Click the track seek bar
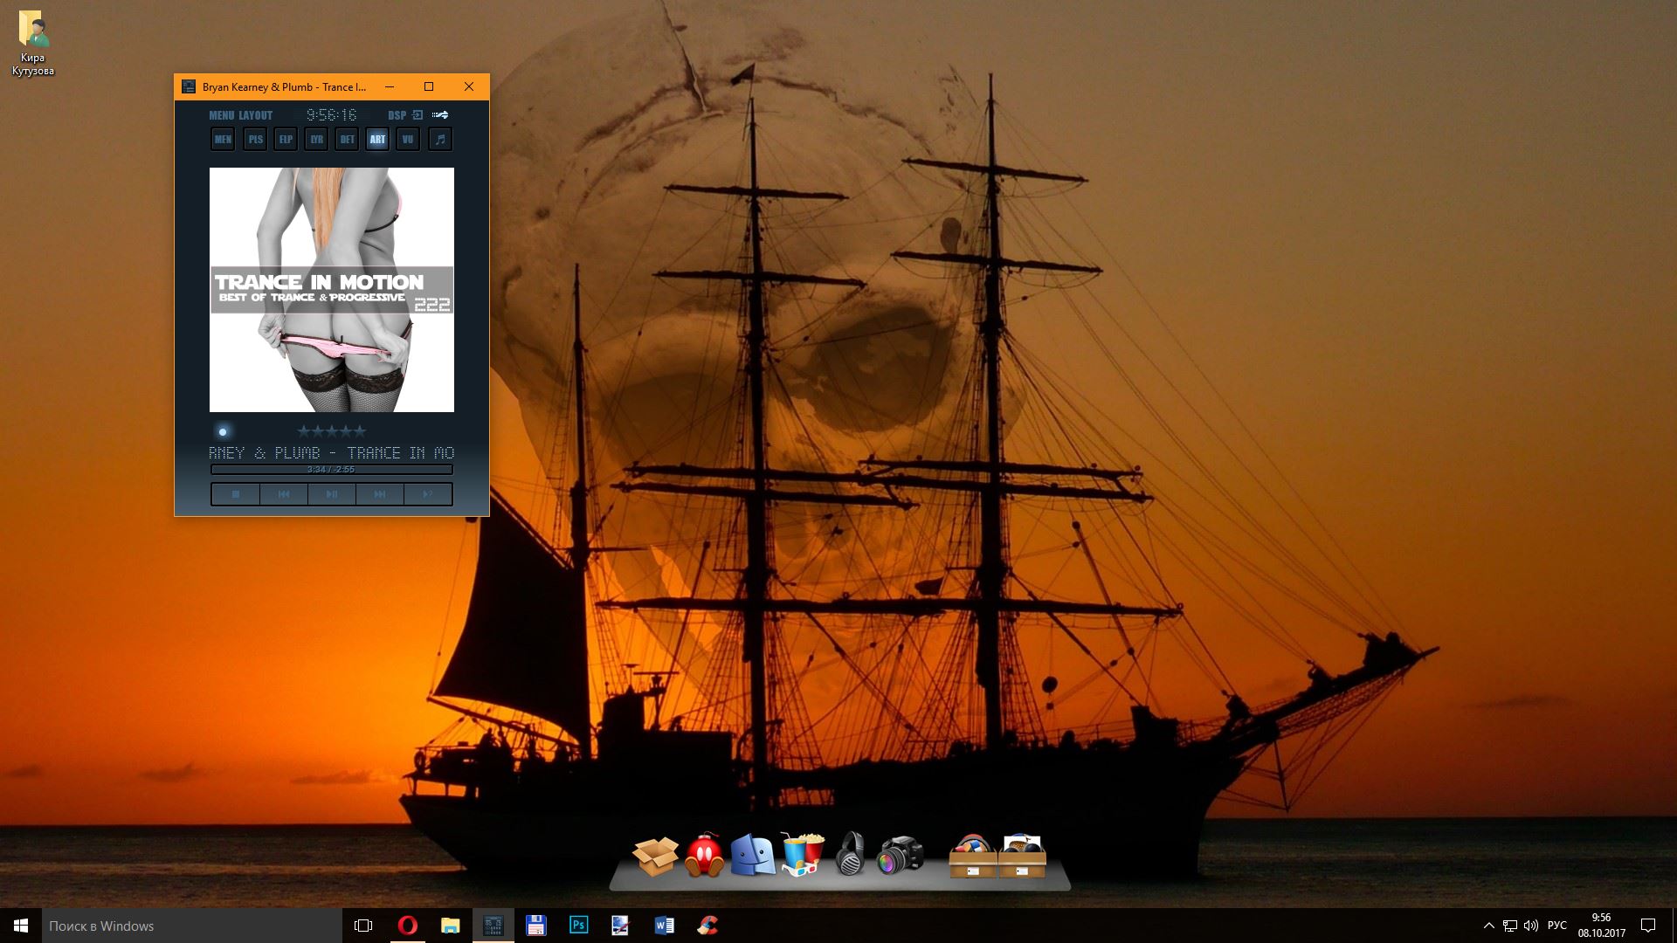This screenshot has width=1677, height=943. [331, 470]
